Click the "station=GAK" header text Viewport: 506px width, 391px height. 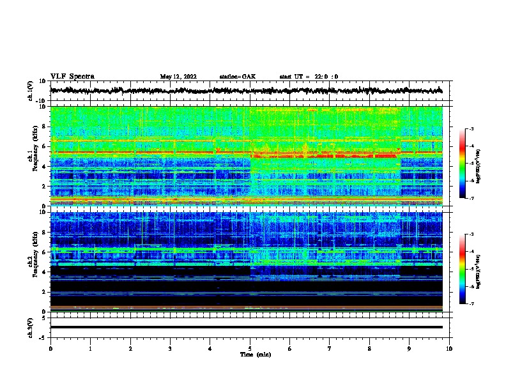click(238, 77)
